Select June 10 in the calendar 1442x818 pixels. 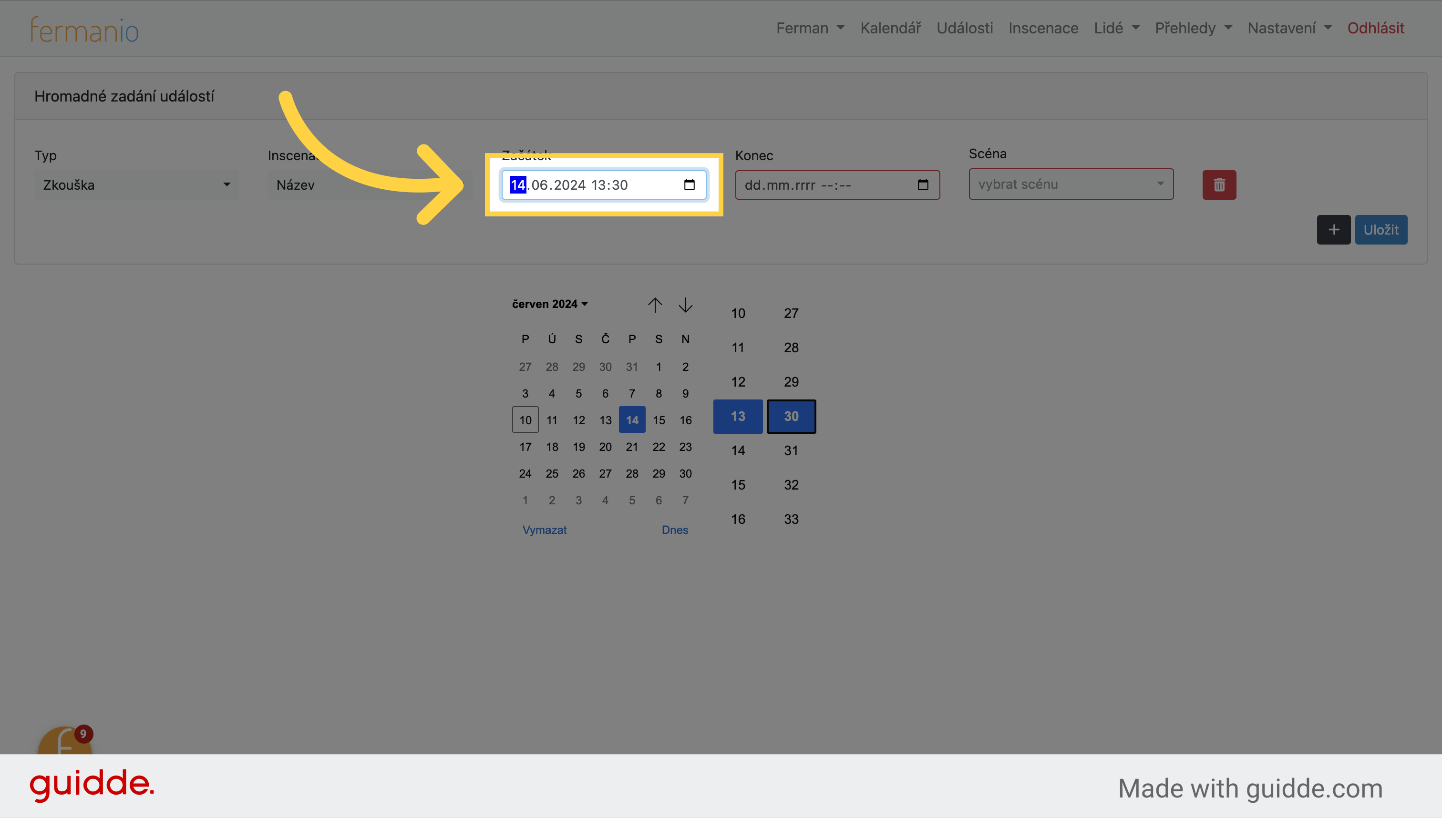pyautogui.click(x=525, y=419)
